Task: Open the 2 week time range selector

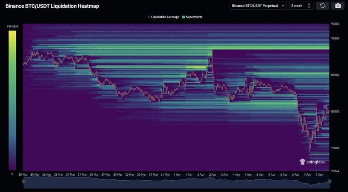Action: coord(301,6)
